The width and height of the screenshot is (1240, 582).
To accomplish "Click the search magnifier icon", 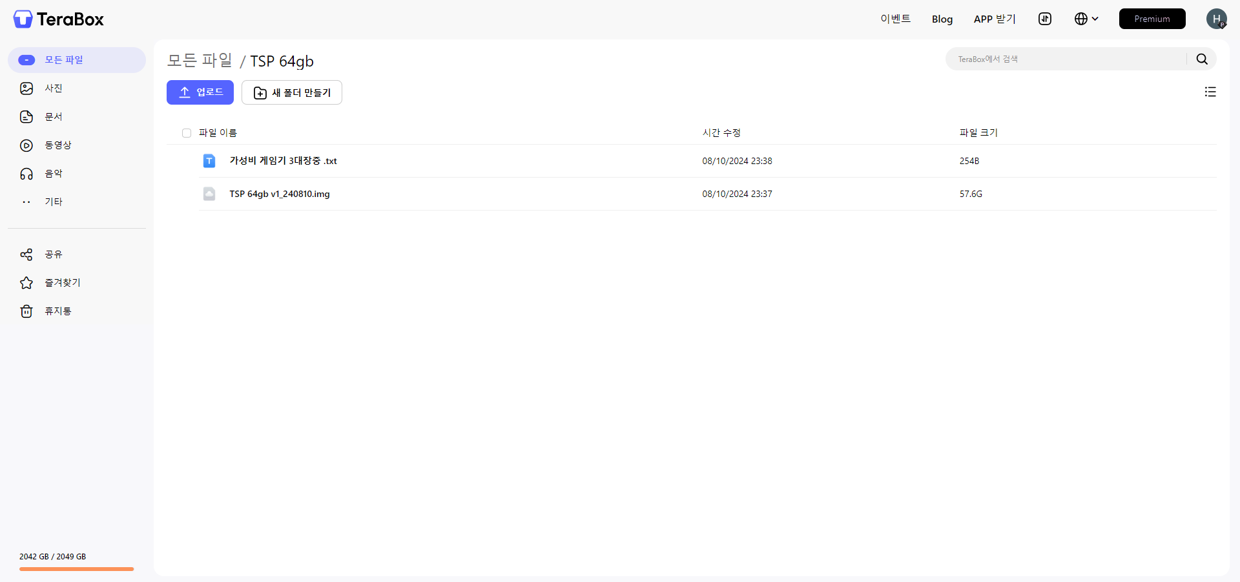I will click(x=1202, y=59).
